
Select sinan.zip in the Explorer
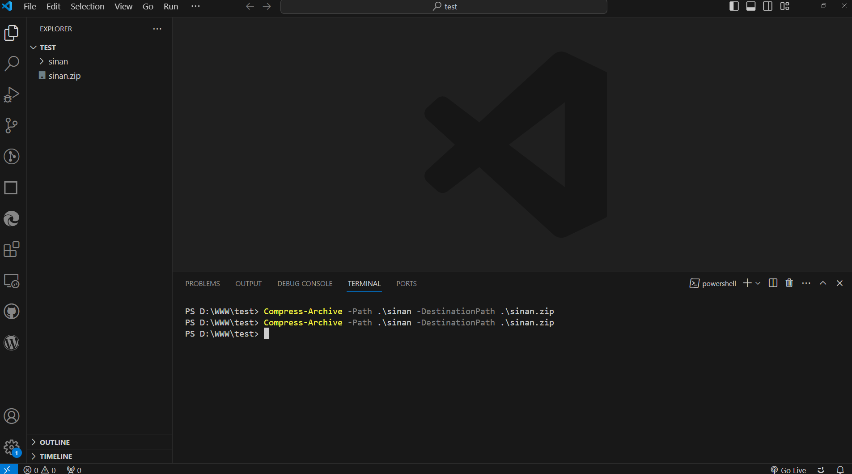pyautogui.click(x=64, y=75)
